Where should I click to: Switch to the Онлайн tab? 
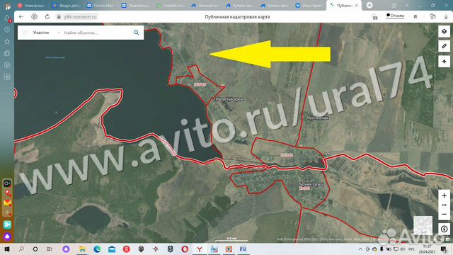point(171,6)
